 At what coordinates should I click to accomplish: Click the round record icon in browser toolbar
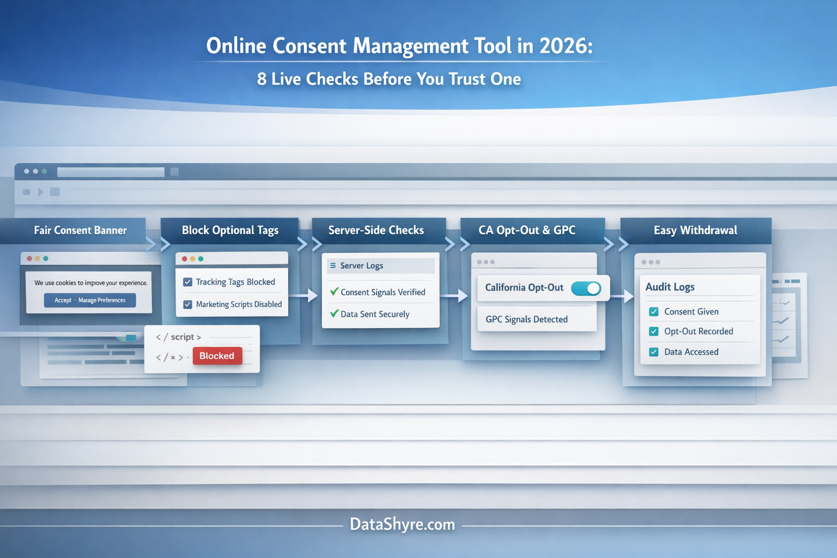click(x=26, y=192)
